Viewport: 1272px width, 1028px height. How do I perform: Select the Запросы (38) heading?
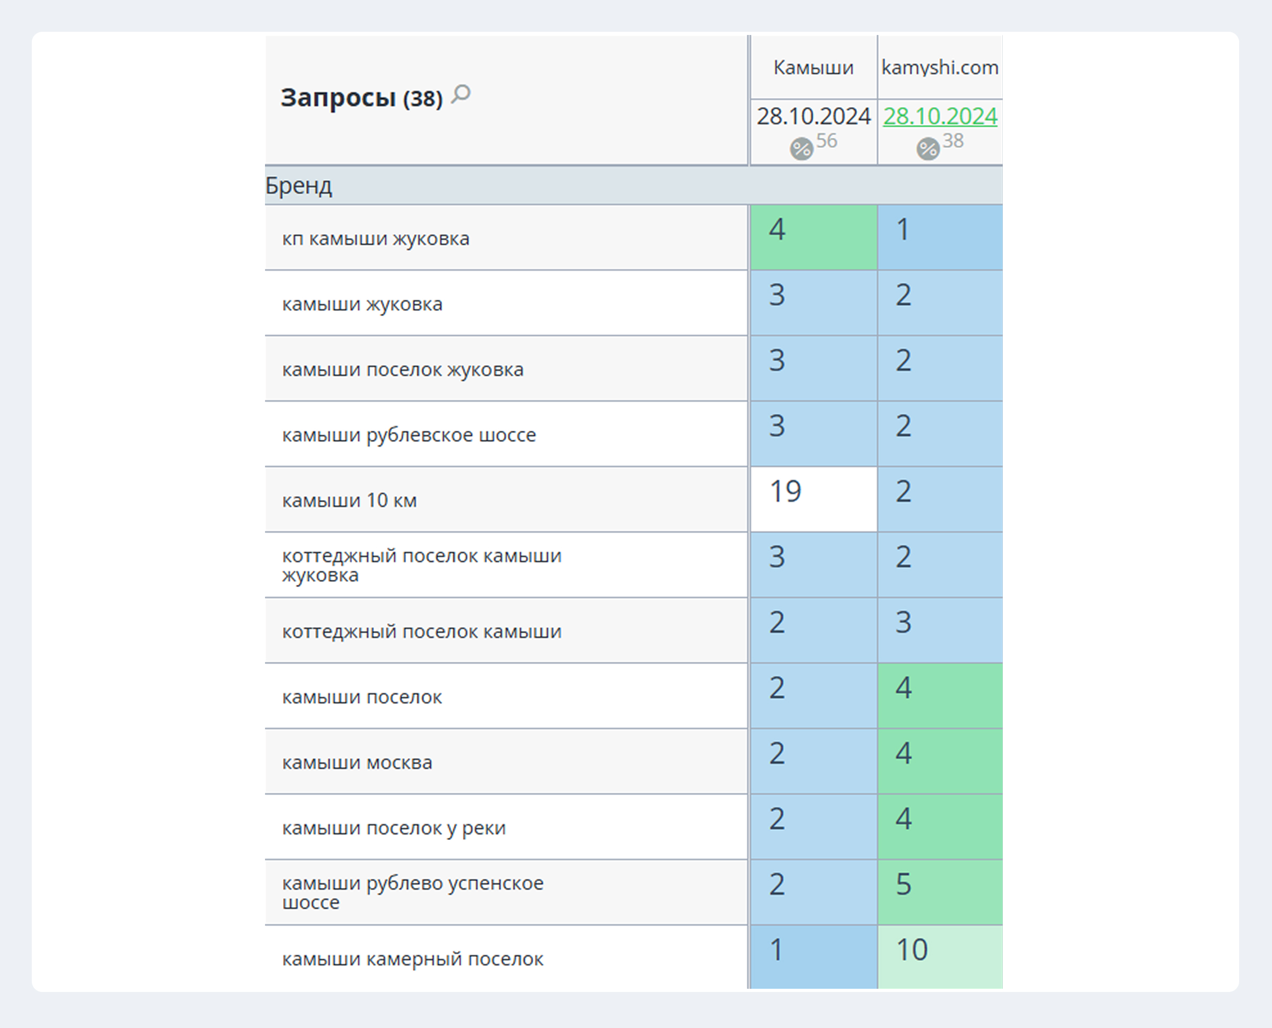tap(361, 98)
